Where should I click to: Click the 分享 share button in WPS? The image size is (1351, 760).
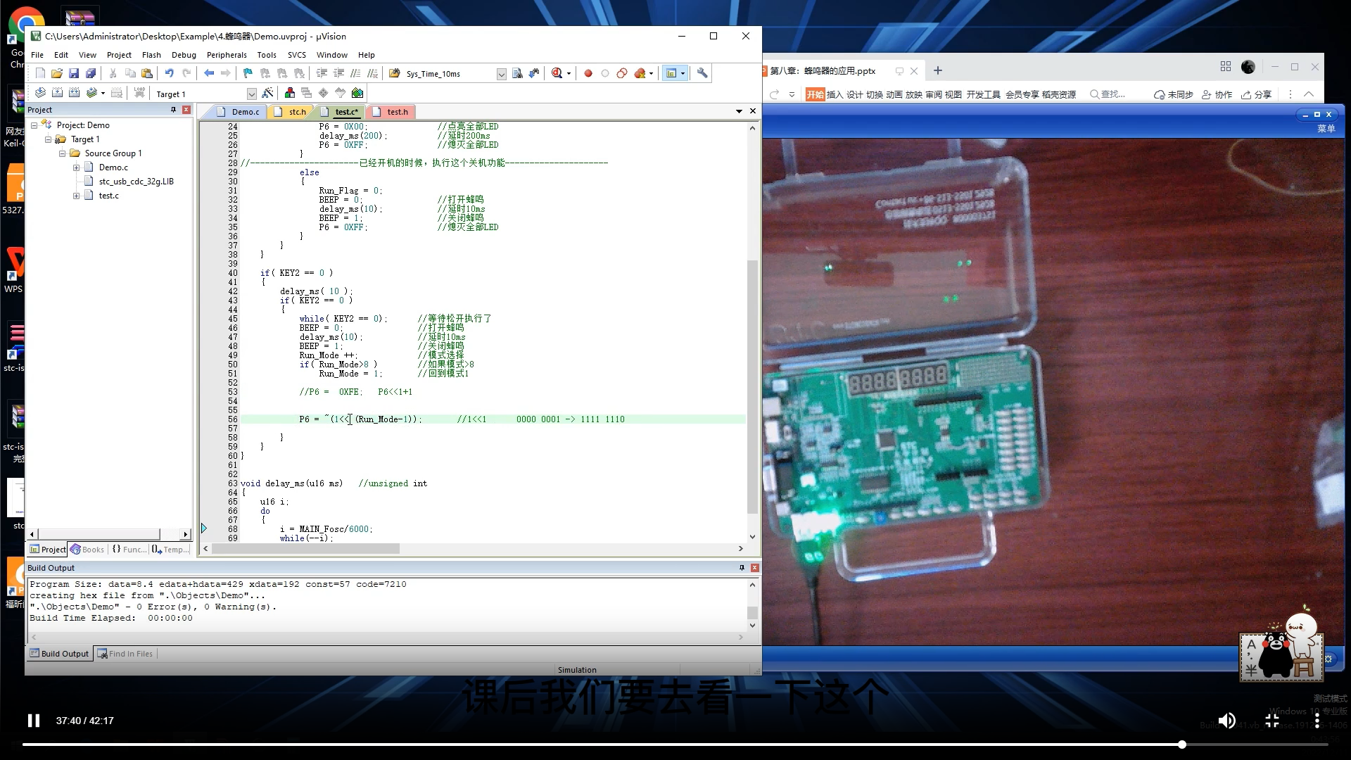point(1257,94)
